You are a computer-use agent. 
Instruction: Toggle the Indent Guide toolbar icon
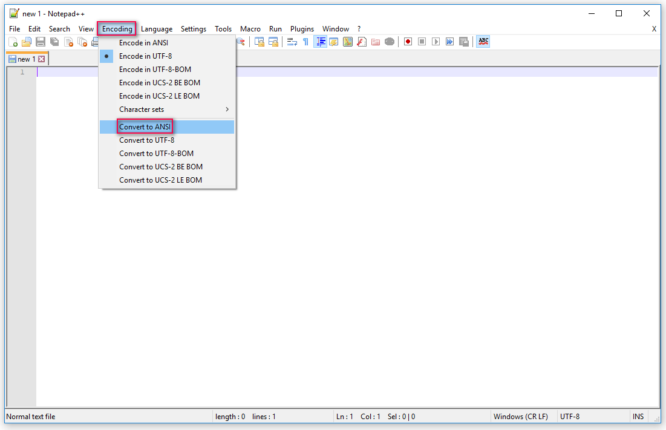click(x=320, y=42)
